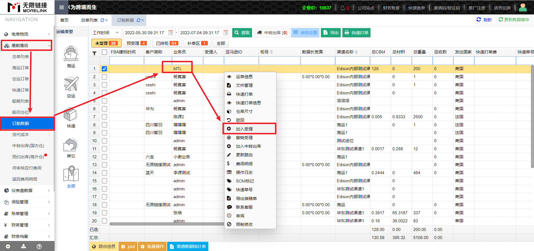Open the 工作时间 dropdown
The width and height of the screenshot is (534, 251).
106,33
